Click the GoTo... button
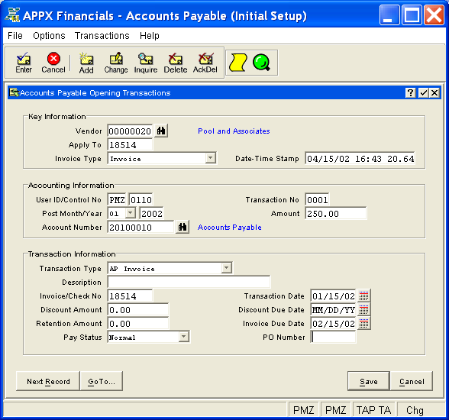The height and width of the screenshot is (420, 449). pyautogui.click(x=102, y=381)
